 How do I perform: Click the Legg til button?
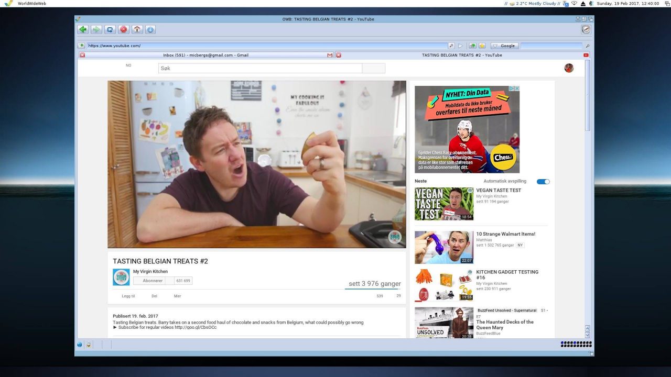pyautogui.click(x=128, y=296)
